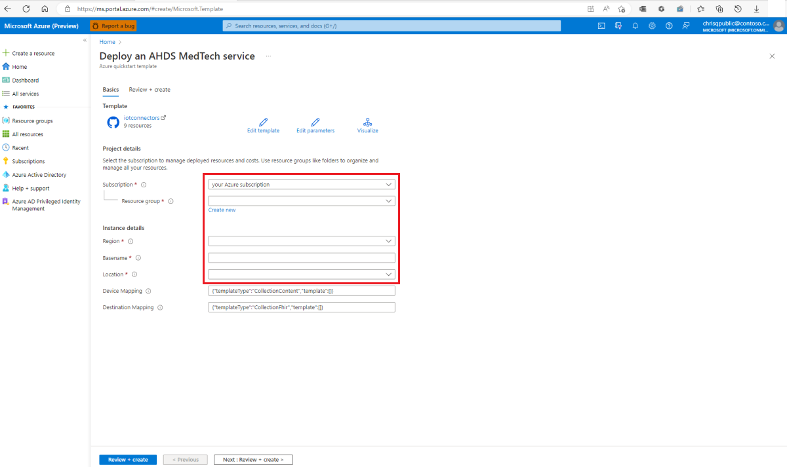Open Azure Active Directory in sidebar
This screenshot has width=787, height=467.
click(x=39, y=175)
